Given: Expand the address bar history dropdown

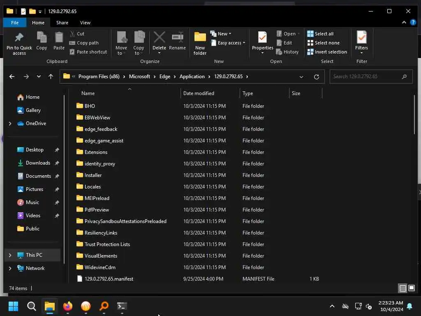Looking at the screenshot, I should tap(301, 77).
